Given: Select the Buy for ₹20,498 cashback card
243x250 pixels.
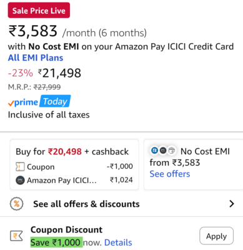Looking at the screenshot, I should point(74,165).
